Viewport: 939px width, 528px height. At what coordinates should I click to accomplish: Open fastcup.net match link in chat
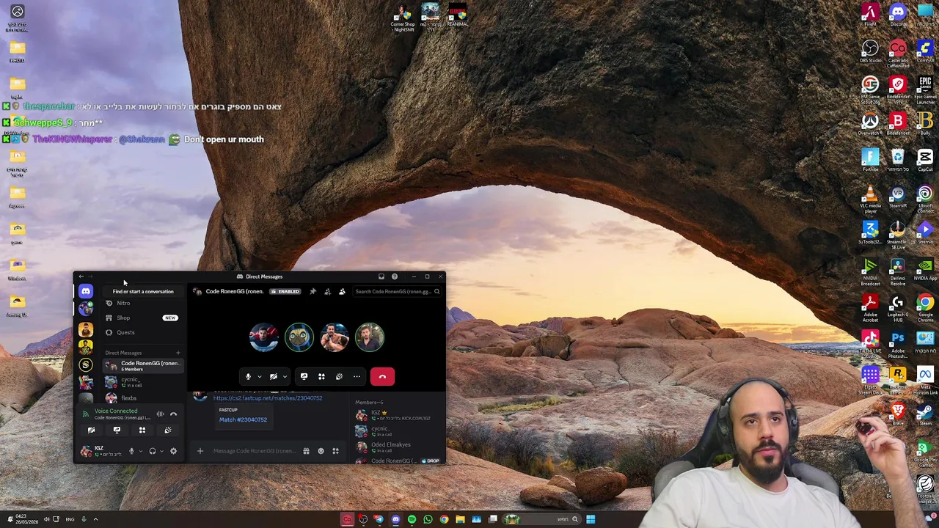tap(268, 398)
